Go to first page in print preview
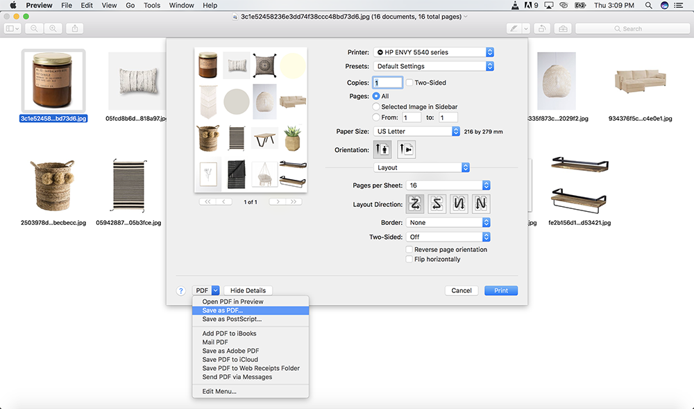 pos(208,201)
